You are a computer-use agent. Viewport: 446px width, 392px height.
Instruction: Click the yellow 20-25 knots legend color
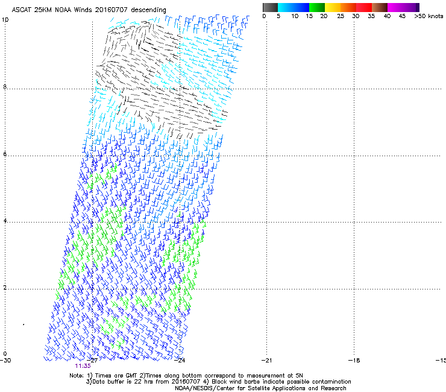click(333, 7)
